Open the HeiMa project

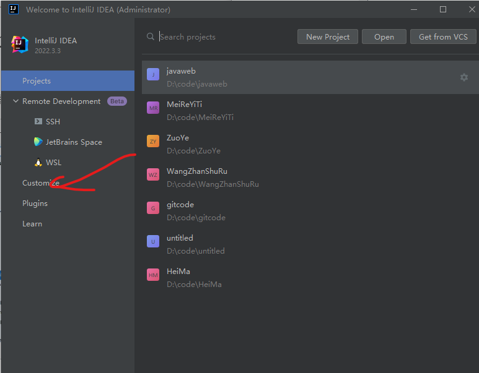(x=310, y=278)
